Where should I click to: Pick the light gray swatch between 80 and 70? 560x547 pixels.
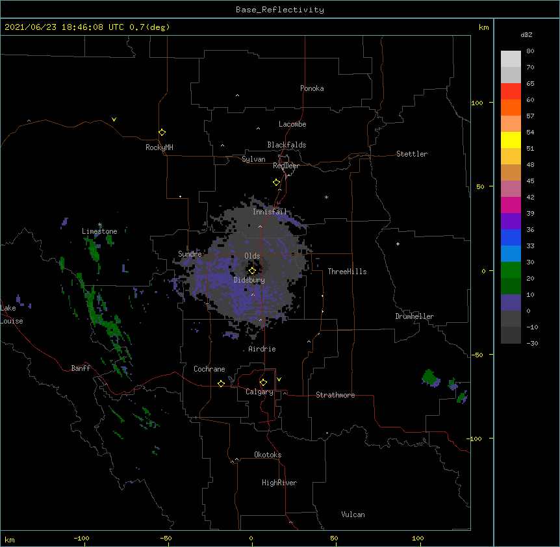pos(511,59)
